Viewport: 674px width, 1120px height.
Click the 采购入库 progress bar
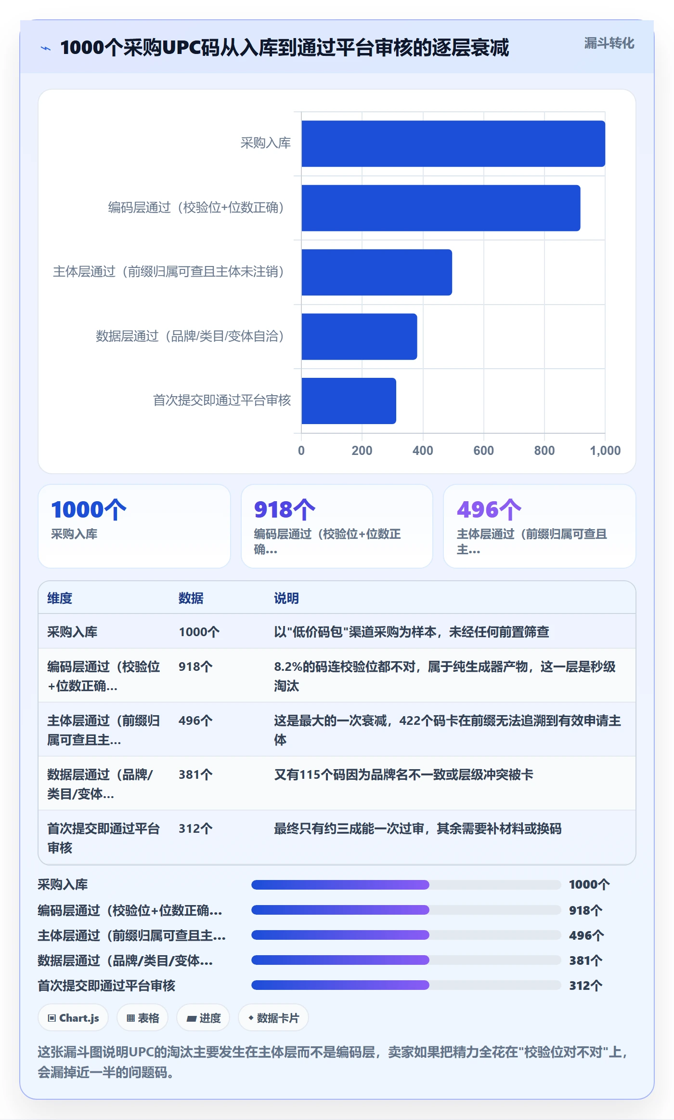(x=406, y=885)
